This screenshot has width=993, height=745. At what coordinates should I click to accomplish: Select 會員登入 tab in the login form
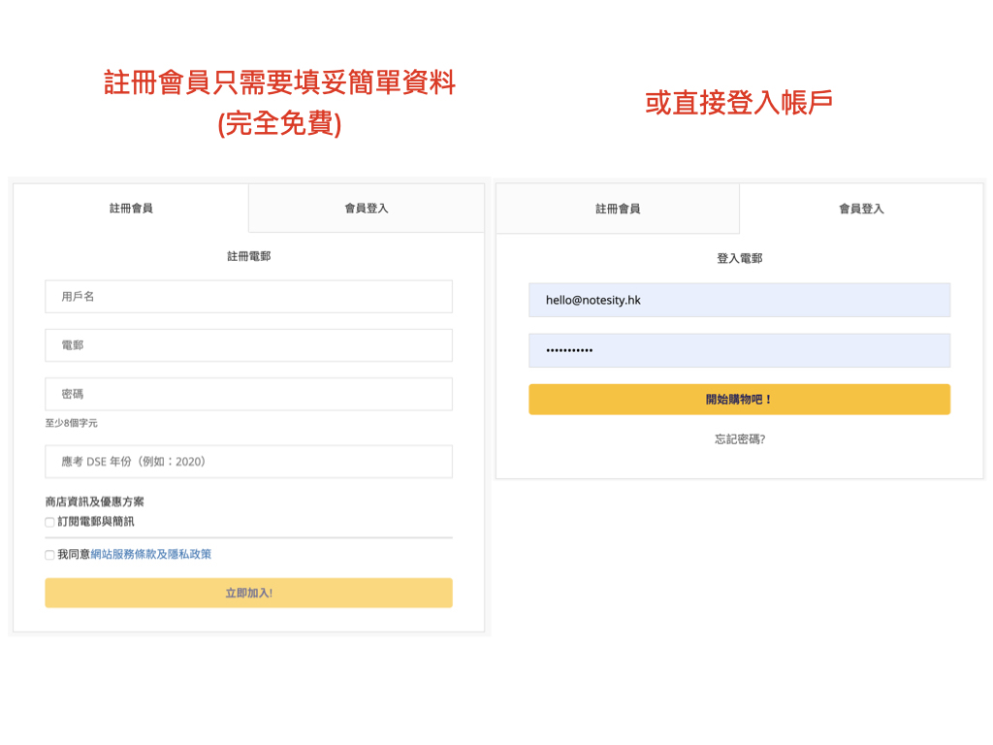click(x=861, y=209)
